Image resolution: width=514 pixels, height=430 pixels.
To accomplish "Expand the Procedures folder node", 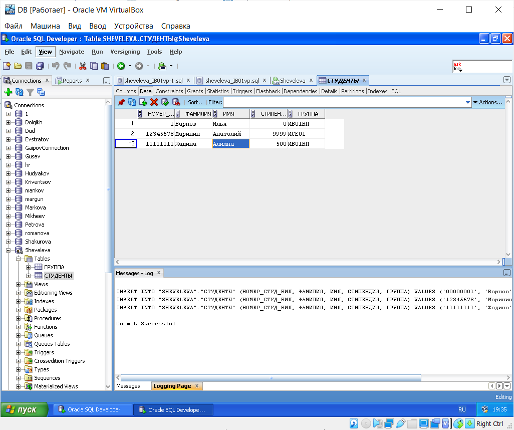I will [19, 318].
